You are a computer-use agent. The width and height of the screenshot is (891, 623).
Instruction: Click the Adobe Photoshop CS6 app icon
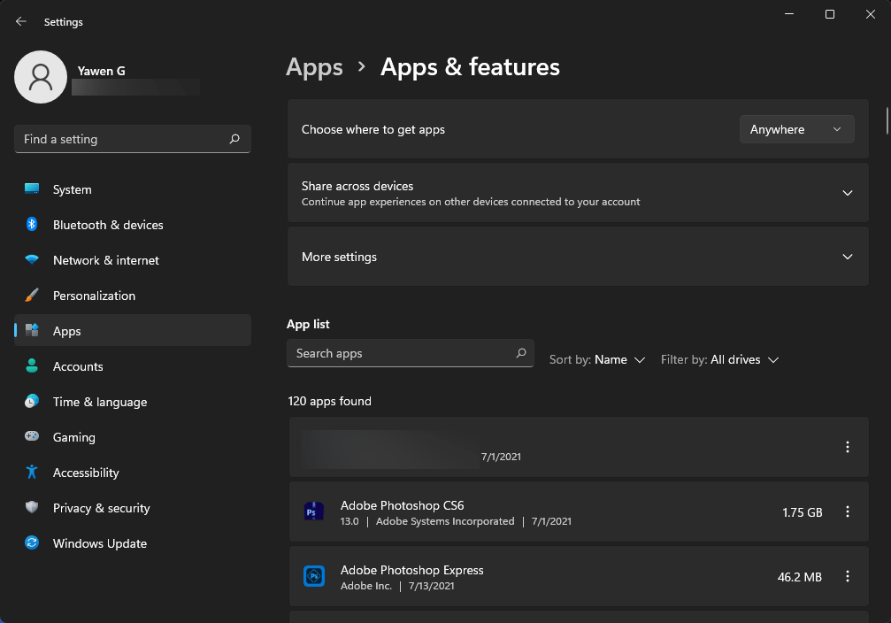point(314,511)
